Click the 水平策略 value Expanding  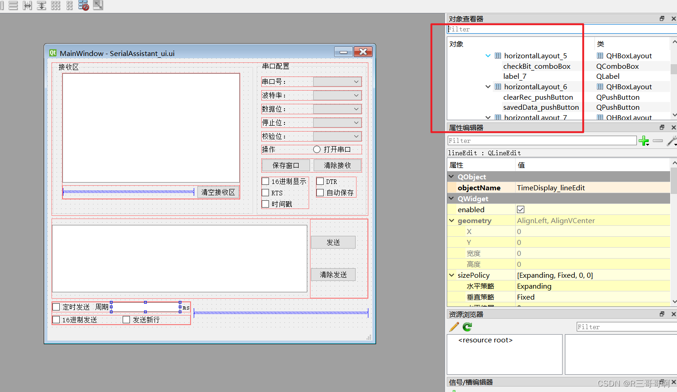point(593,286)
